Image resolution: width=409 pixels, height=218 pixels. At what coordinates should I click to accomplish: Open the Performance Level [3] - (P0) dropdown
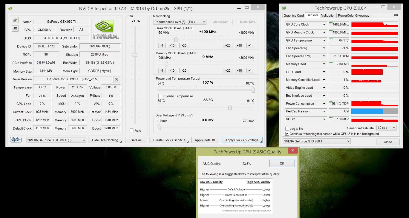click(x=180, y=22)
